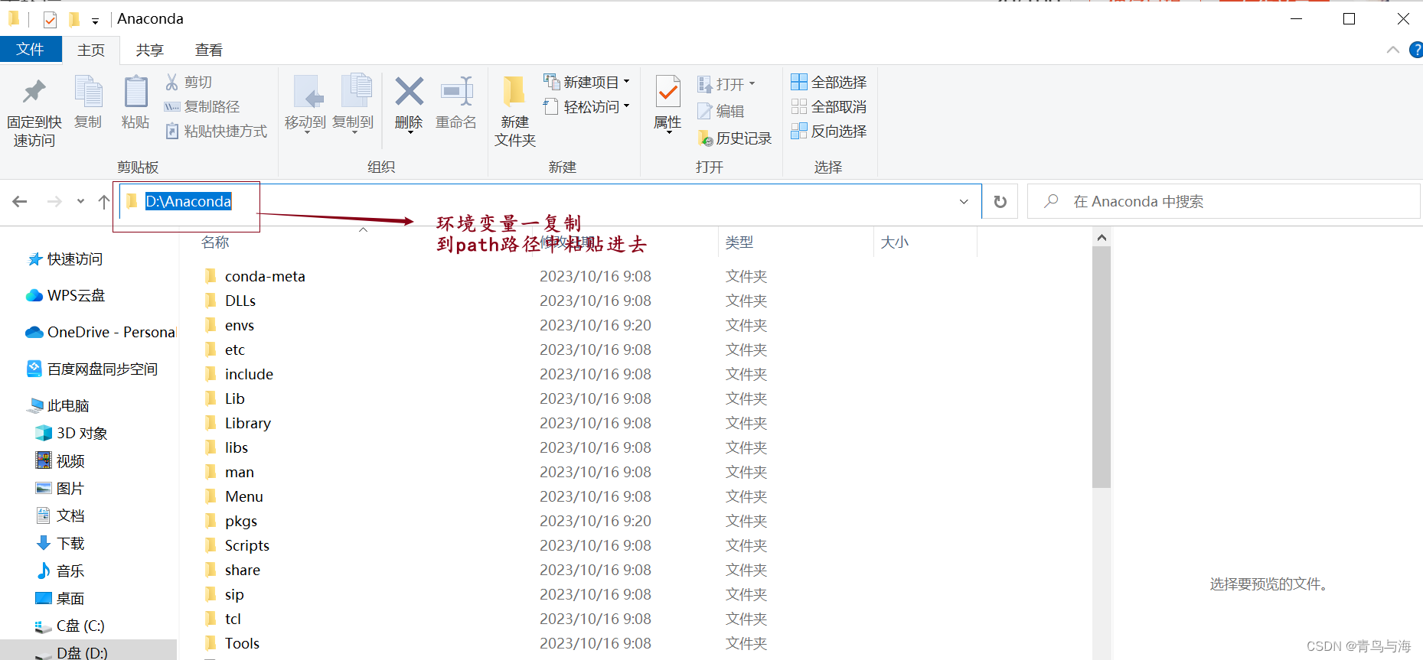Screen dimensions: 1423x660
Task: Click the Delete (删除) X icon
Action: point(410,92)
